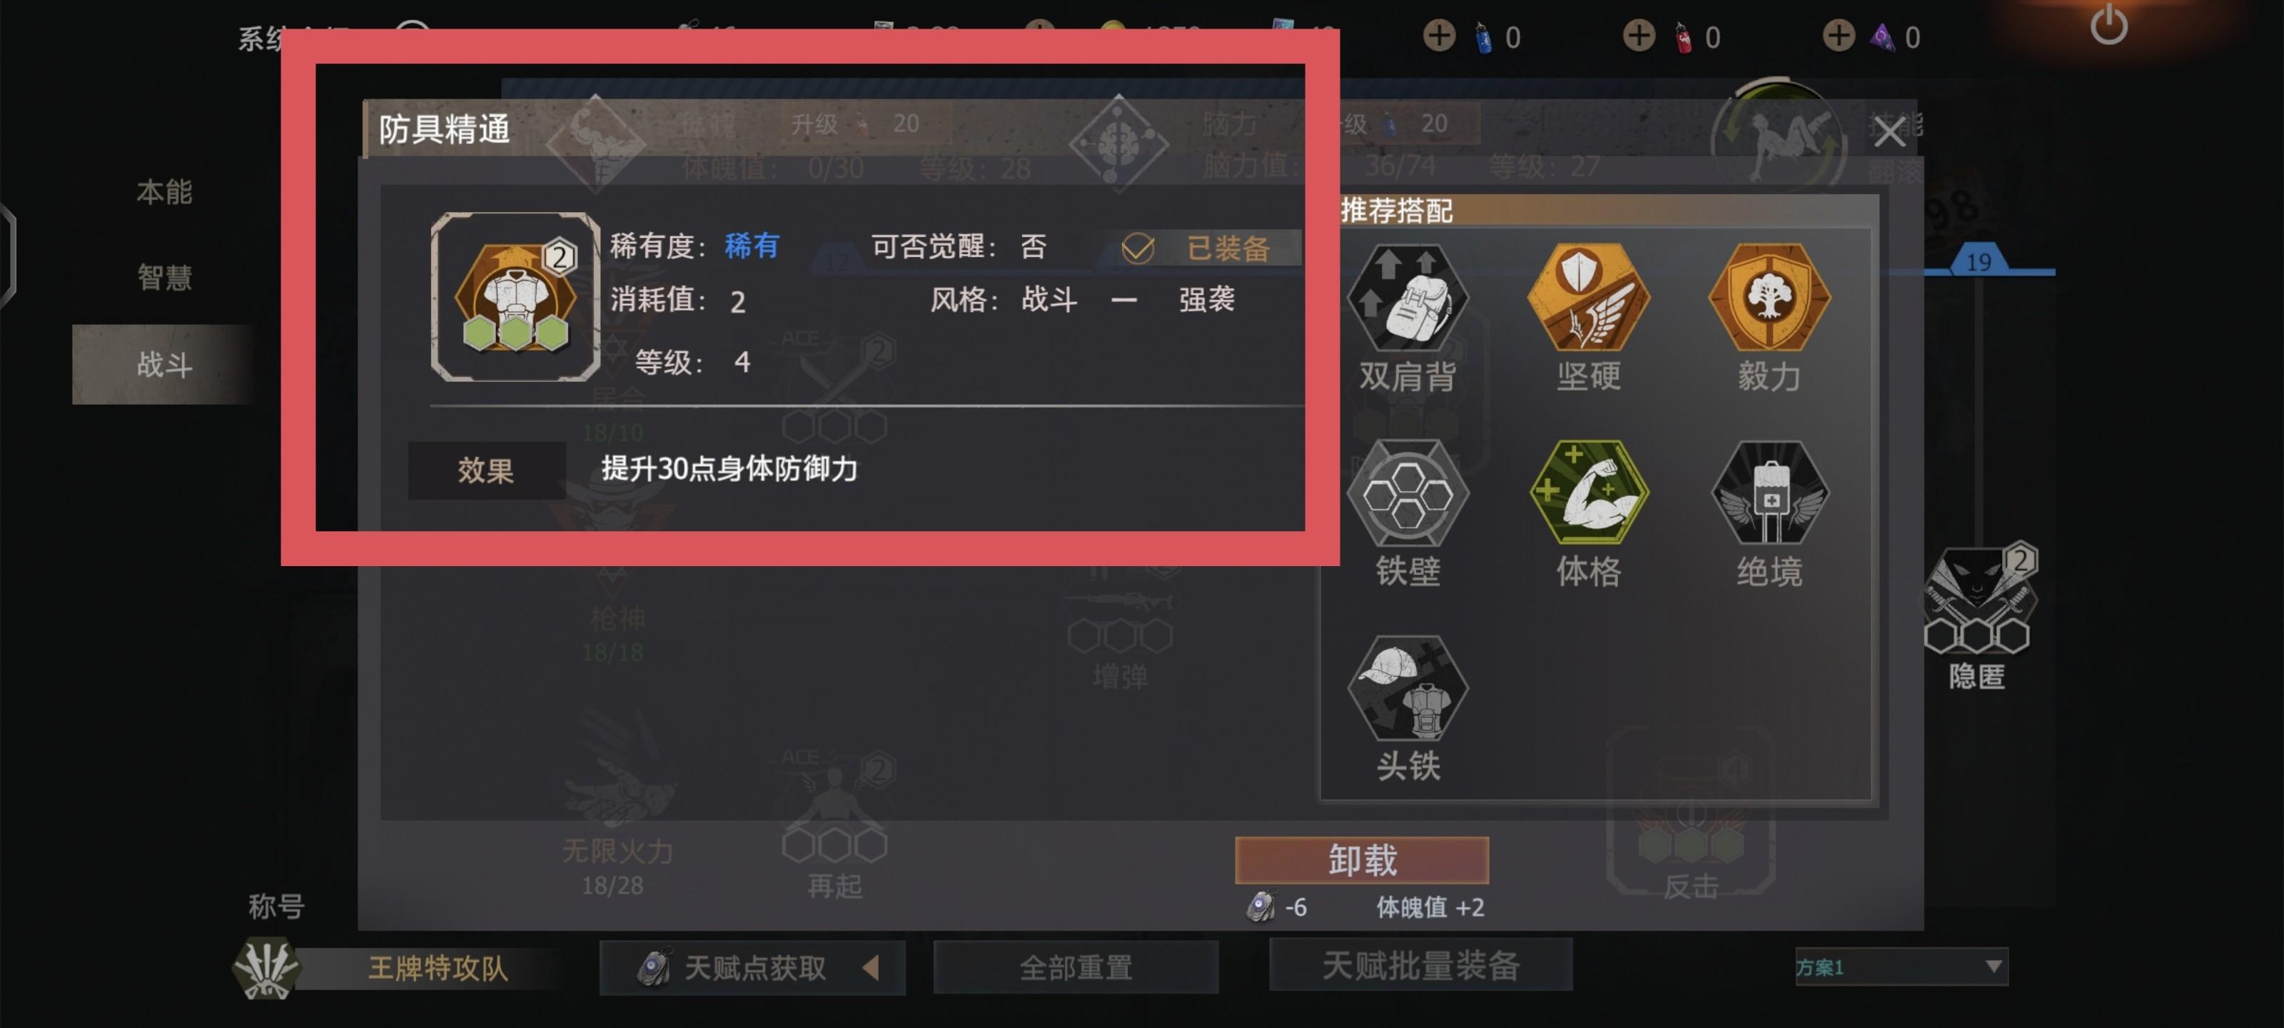Add red potion with plus icon
This screenshot has width=2284, height=1028.
coord(1639,36)
